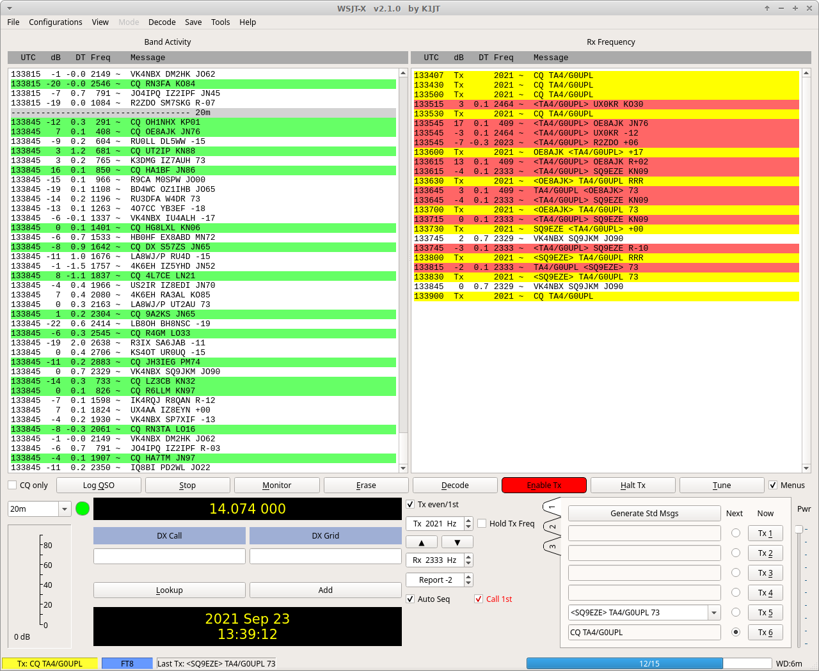Click Generate Std Msgs button
Screen dimensions: 819x671
click(644, 513)
